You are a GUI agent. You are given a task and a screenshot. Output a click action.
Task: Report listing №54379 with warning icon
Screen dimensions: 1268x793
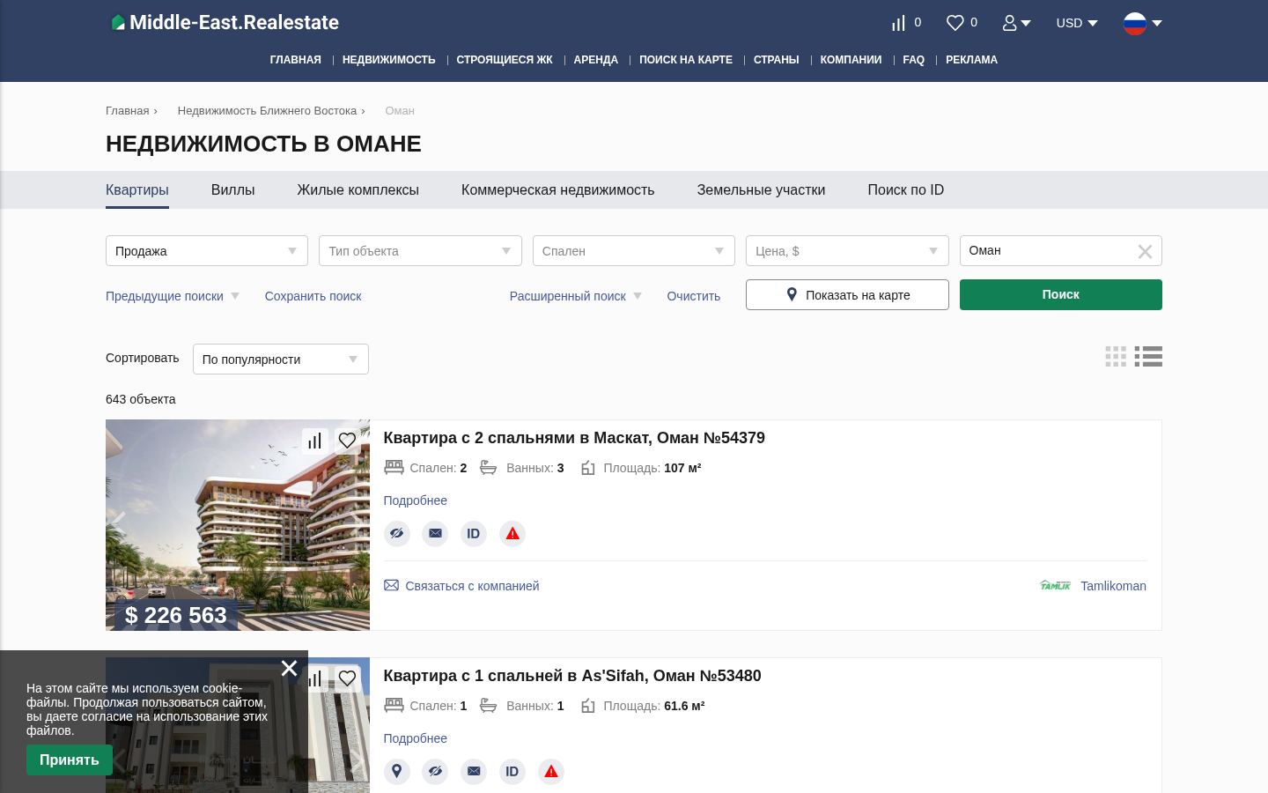[512, 534]
